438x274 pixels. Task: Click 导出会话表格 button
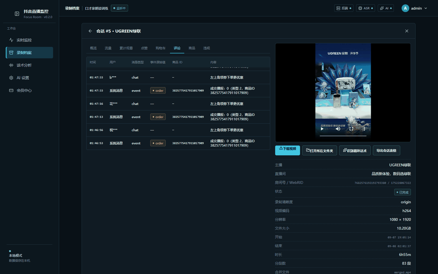(x=386, y=150)
